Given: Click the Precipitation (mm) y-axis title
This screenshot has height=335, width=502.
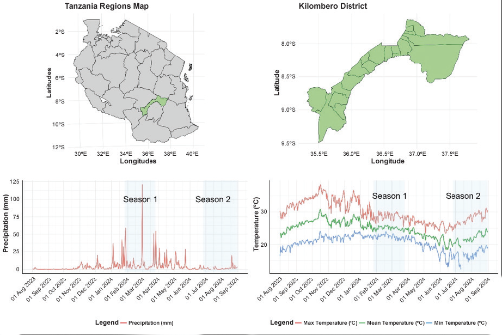Looking at the screenshot, I should [6, 226].
